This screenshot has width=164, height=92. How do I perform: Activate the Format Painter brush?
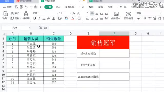(26, 14)
